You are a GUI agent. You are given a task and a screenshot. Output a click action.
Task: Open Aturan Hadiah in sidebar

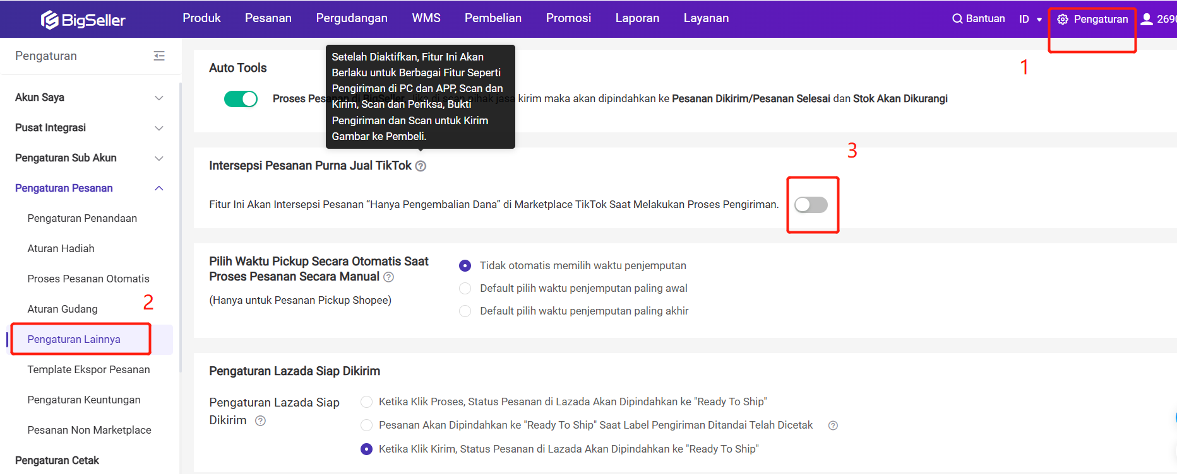(61, 249)
